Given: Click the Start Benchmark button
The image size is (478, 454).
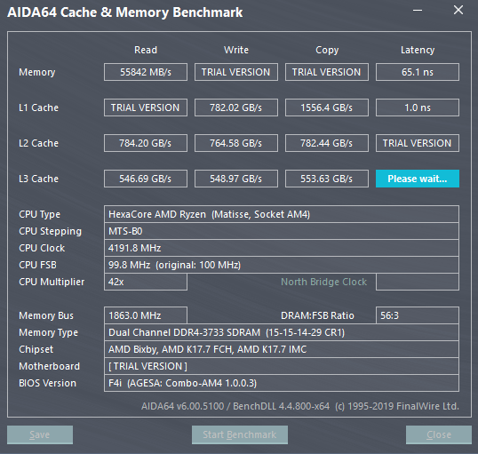Looking at the screenshot, I should pyautogui.click(x=240, y=434).
